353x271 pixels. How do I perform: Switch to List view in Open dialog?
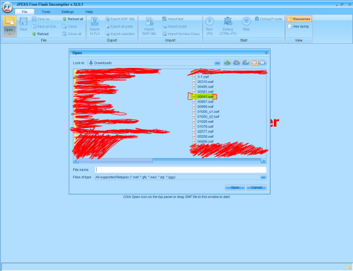click(x=255, y=63)
